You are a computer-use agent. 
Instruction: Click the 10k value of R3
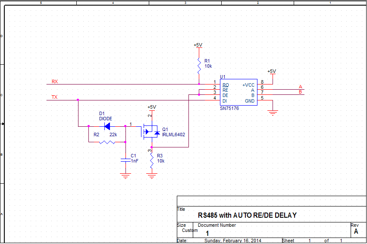(161, 161)
